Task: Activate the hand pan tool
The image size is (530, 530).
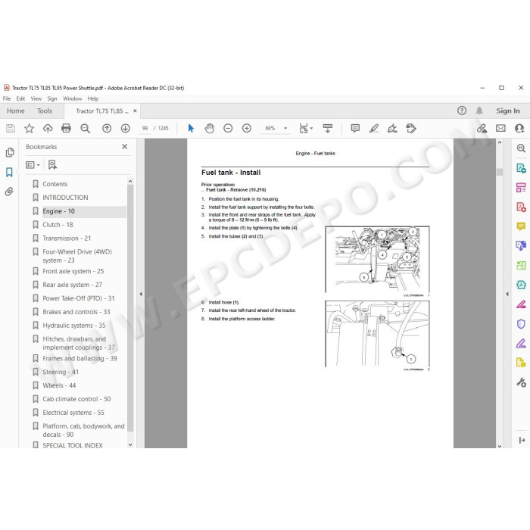Action: click(210, 129)
